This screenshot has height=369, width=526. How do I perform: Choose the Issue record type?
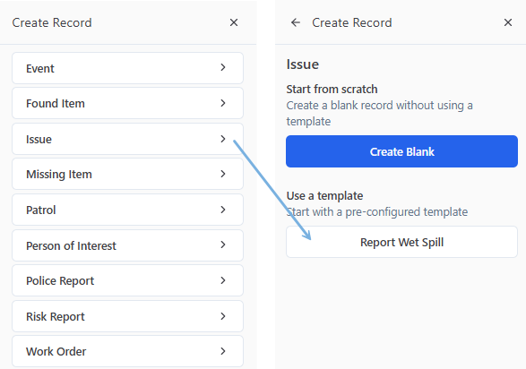point(127,139)
